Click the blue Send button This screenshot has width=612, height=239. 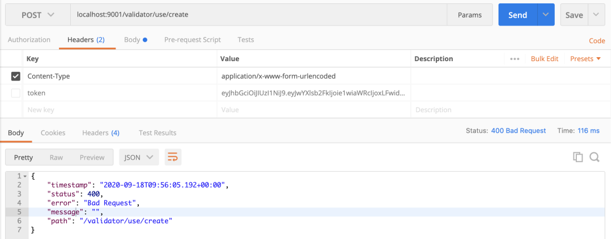coord(517,15)
